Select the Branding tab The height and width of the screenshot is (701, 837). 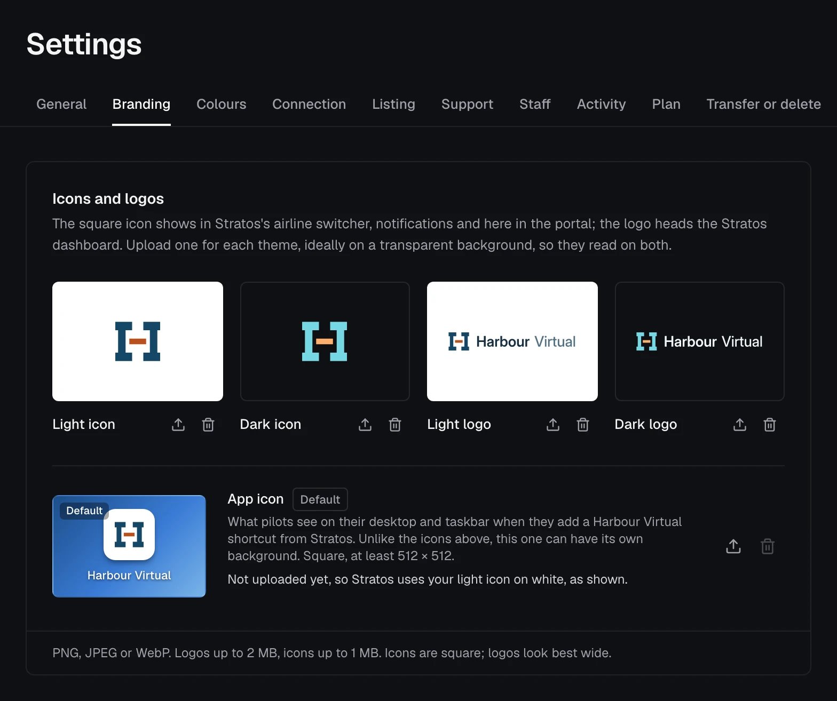(x=141, y=104)
